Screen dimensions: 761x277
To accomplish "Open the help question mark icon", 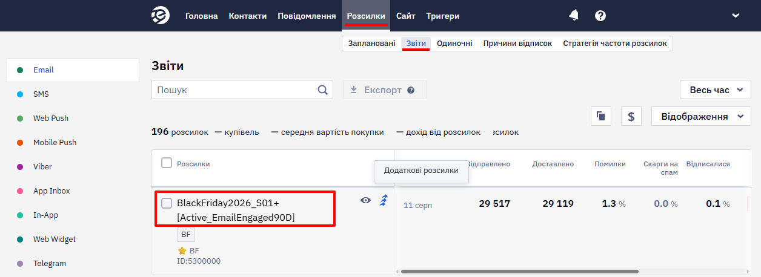I will (x=600, y=16).
